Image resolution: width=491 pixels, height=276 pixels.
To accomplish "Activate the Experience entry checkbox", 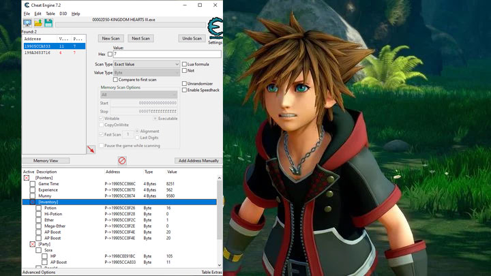I will 33,190.
